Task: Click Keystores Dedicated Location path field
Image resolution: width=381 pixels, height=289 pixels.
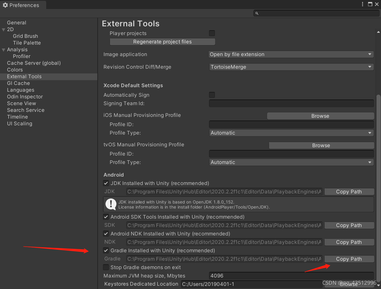Action: tap(252, 284)
